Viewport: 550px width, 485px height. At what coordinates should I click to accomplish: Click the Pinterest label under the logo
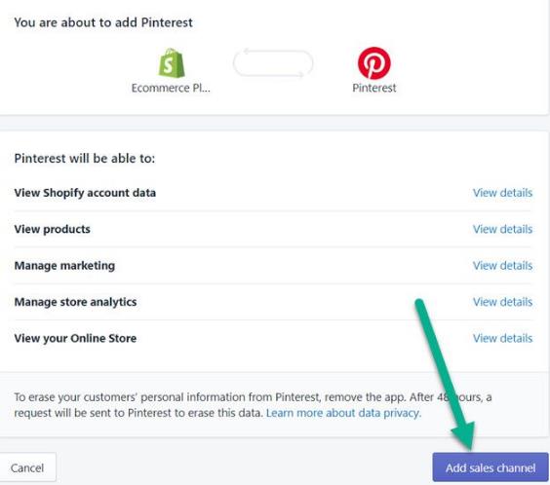[x=373, y=88]
